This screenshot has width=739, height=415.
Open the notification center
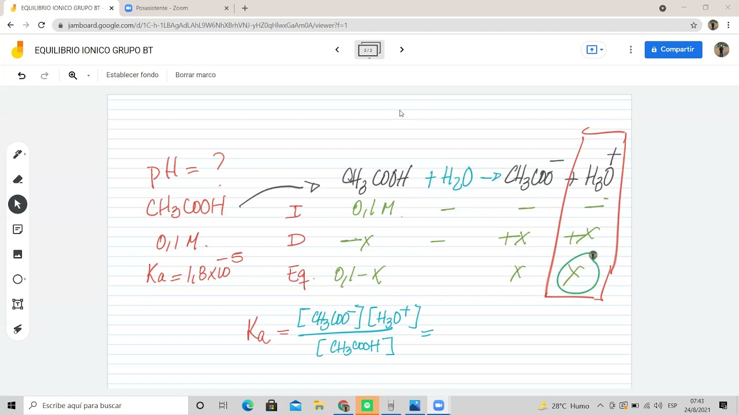point(723,406)
